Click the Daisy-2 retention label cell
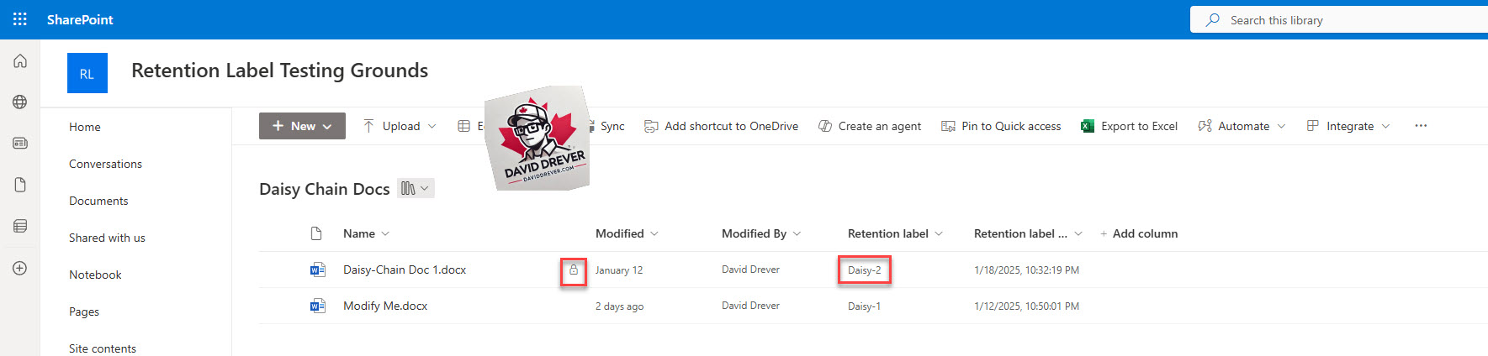Image resolution: width=1488 pixels, height=356 pixels. (x=865, y=270)
